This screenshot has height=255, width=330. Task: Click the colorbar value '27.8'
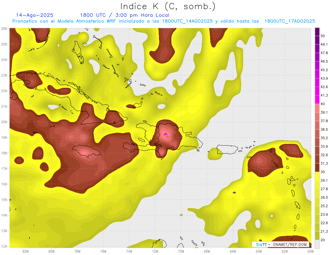(324, 189)
